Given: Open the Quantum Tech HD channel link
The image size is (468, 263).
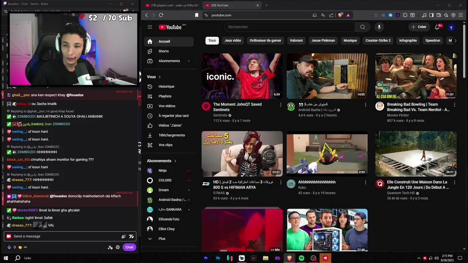Looking at the screenshot, I should coord(401,193).
